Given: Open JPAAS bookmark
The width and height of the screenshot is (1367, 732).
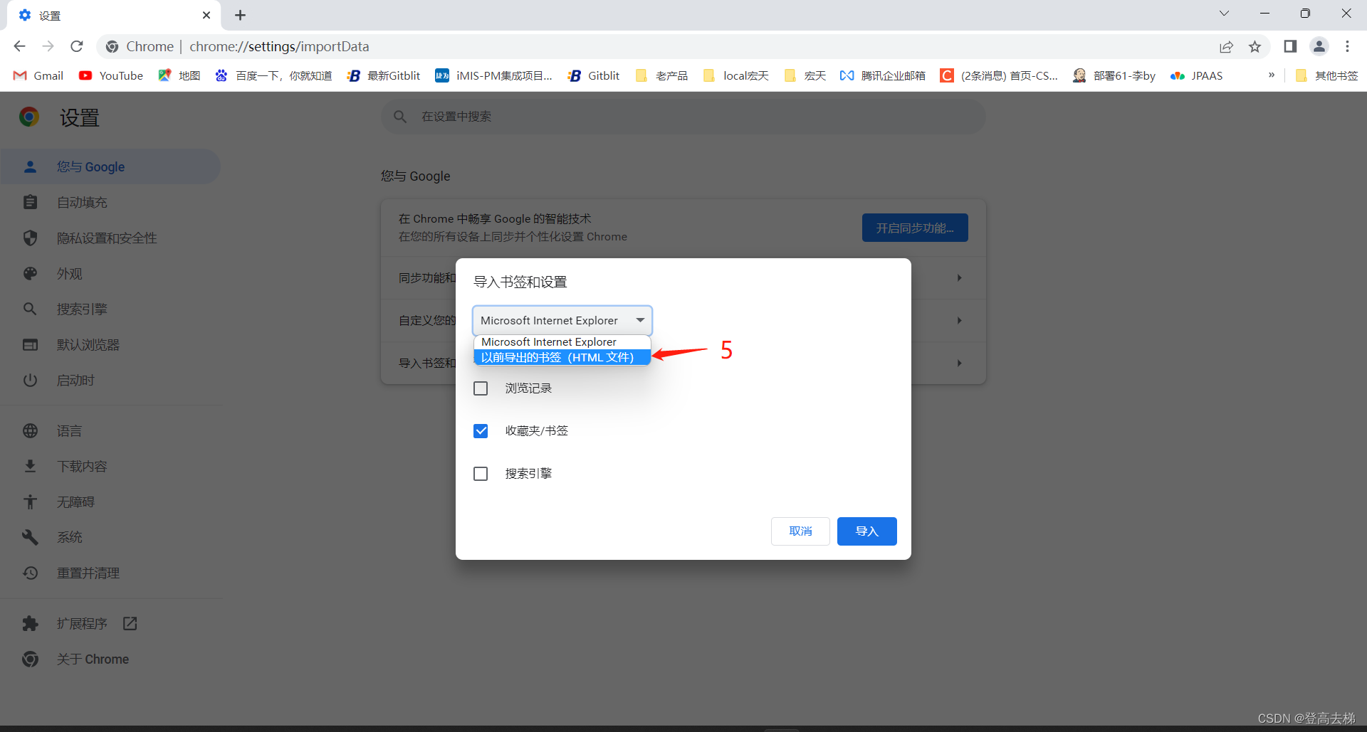Looking at the screenshot, I should [1197, 75].
